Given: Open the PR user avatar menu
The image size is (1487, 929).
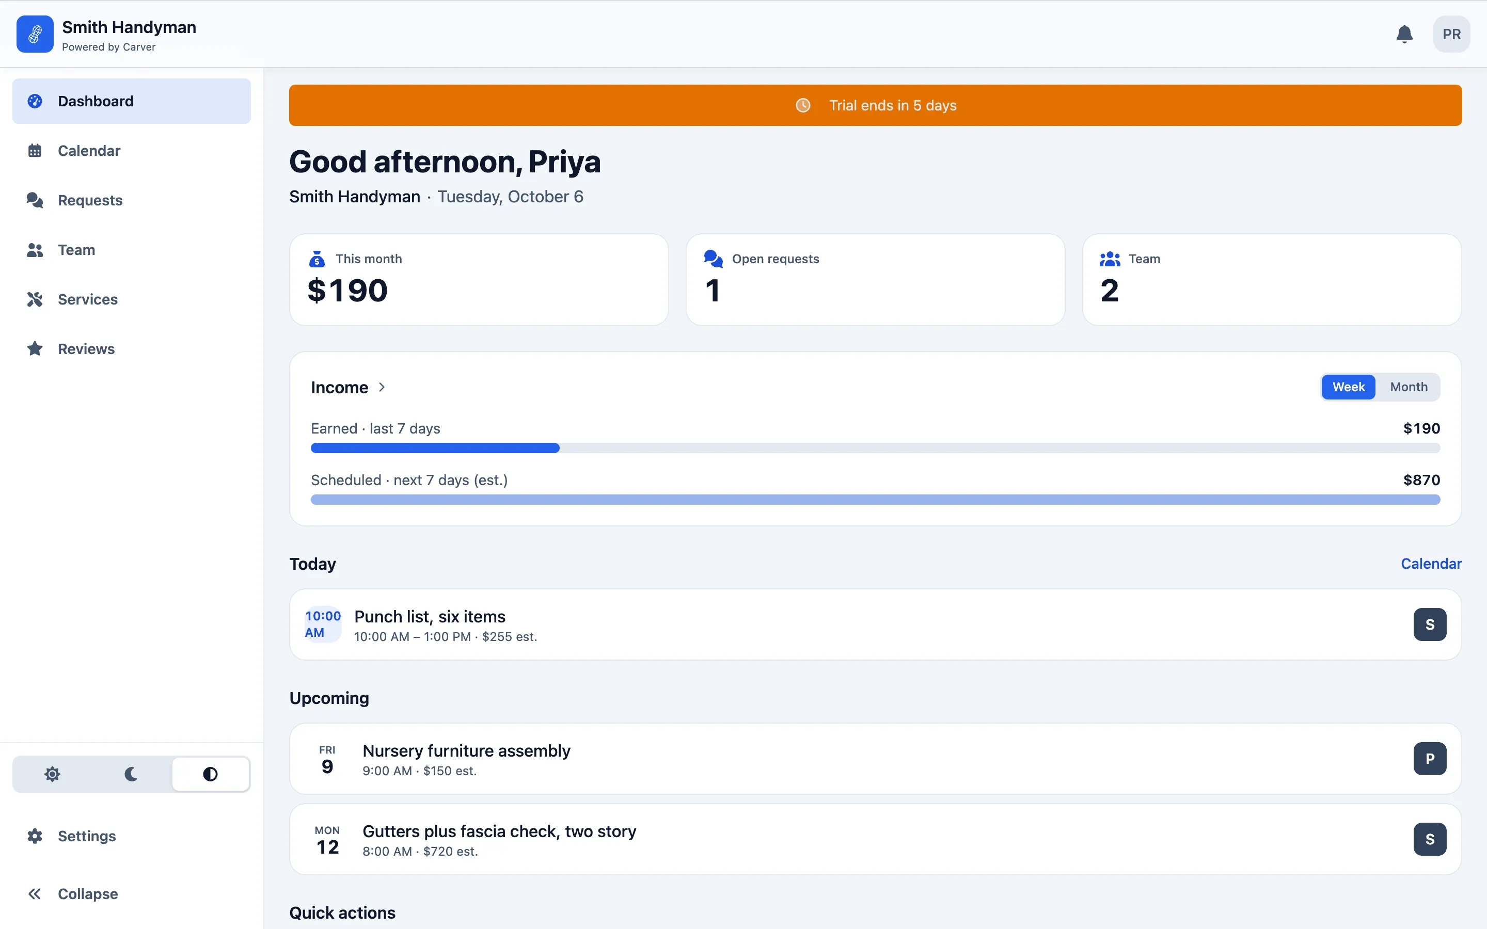Looking at the screenshot, I should tap(1451, 34).
